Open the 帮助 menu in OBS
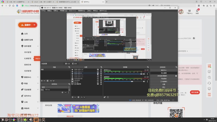 tap(95, 11)
